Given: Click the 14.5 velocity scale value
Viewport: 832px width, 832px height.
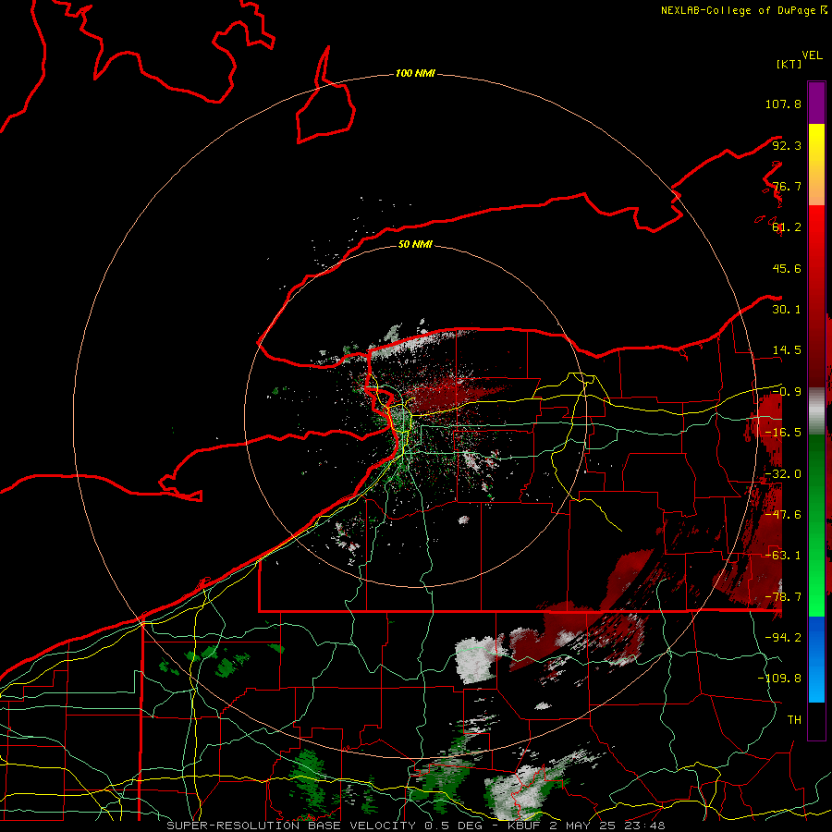Looking at the screenshot, I should click(x=787, y=350).
